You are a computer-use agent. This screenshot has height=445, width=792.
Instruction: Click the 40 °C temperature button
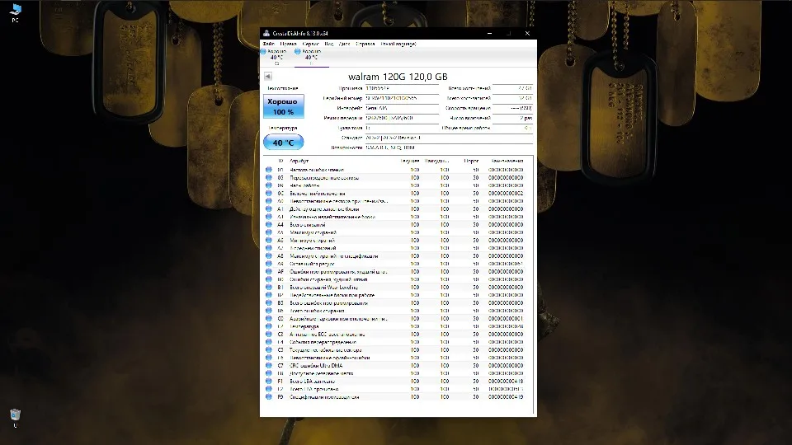tap(283, 143)
